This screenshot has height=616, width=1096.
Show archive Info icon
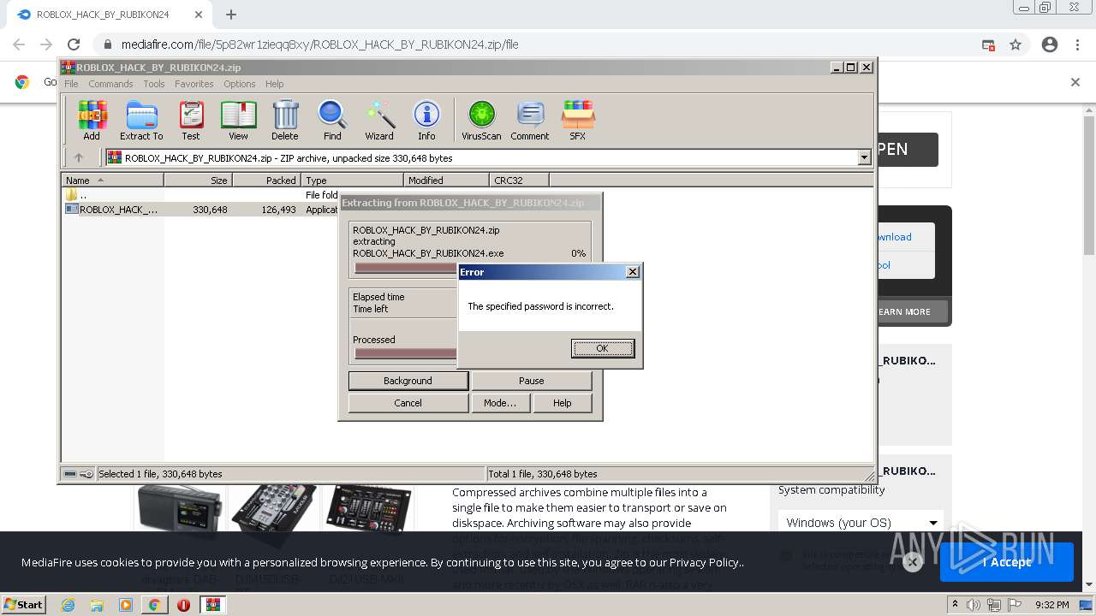pos(426,121)
